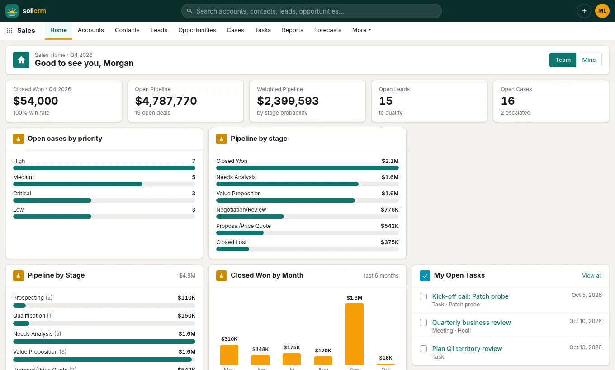Expand the More navigation dropdown

(361, 30)
